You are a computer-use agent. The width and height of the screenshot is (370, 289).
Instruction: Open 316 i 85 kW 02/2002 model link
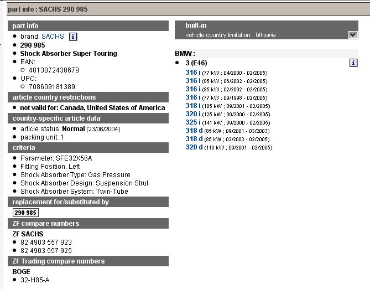[193, 89]
